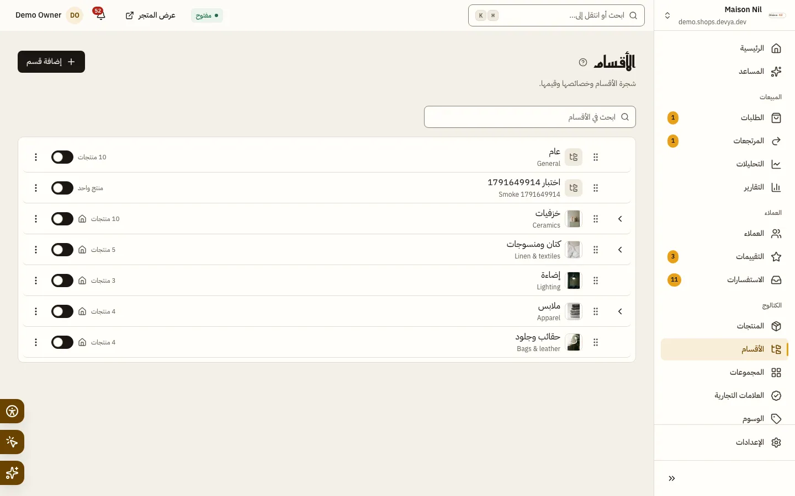Viewport: 795px width, 496px height.
Task: Click the sparkle assistant floating button
Action: coord(12,473)
